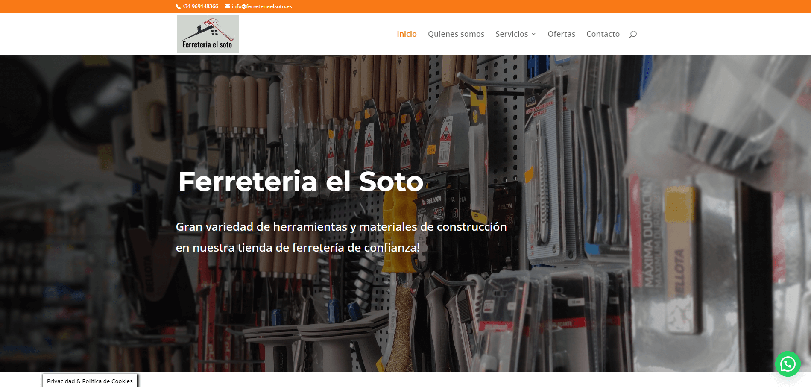Open the Ofertas menu item

561,34
